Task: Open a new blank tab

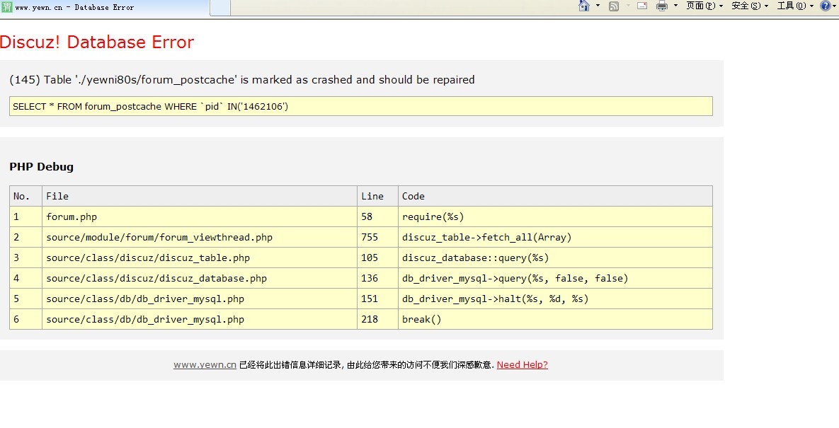Action: [220, 8]
